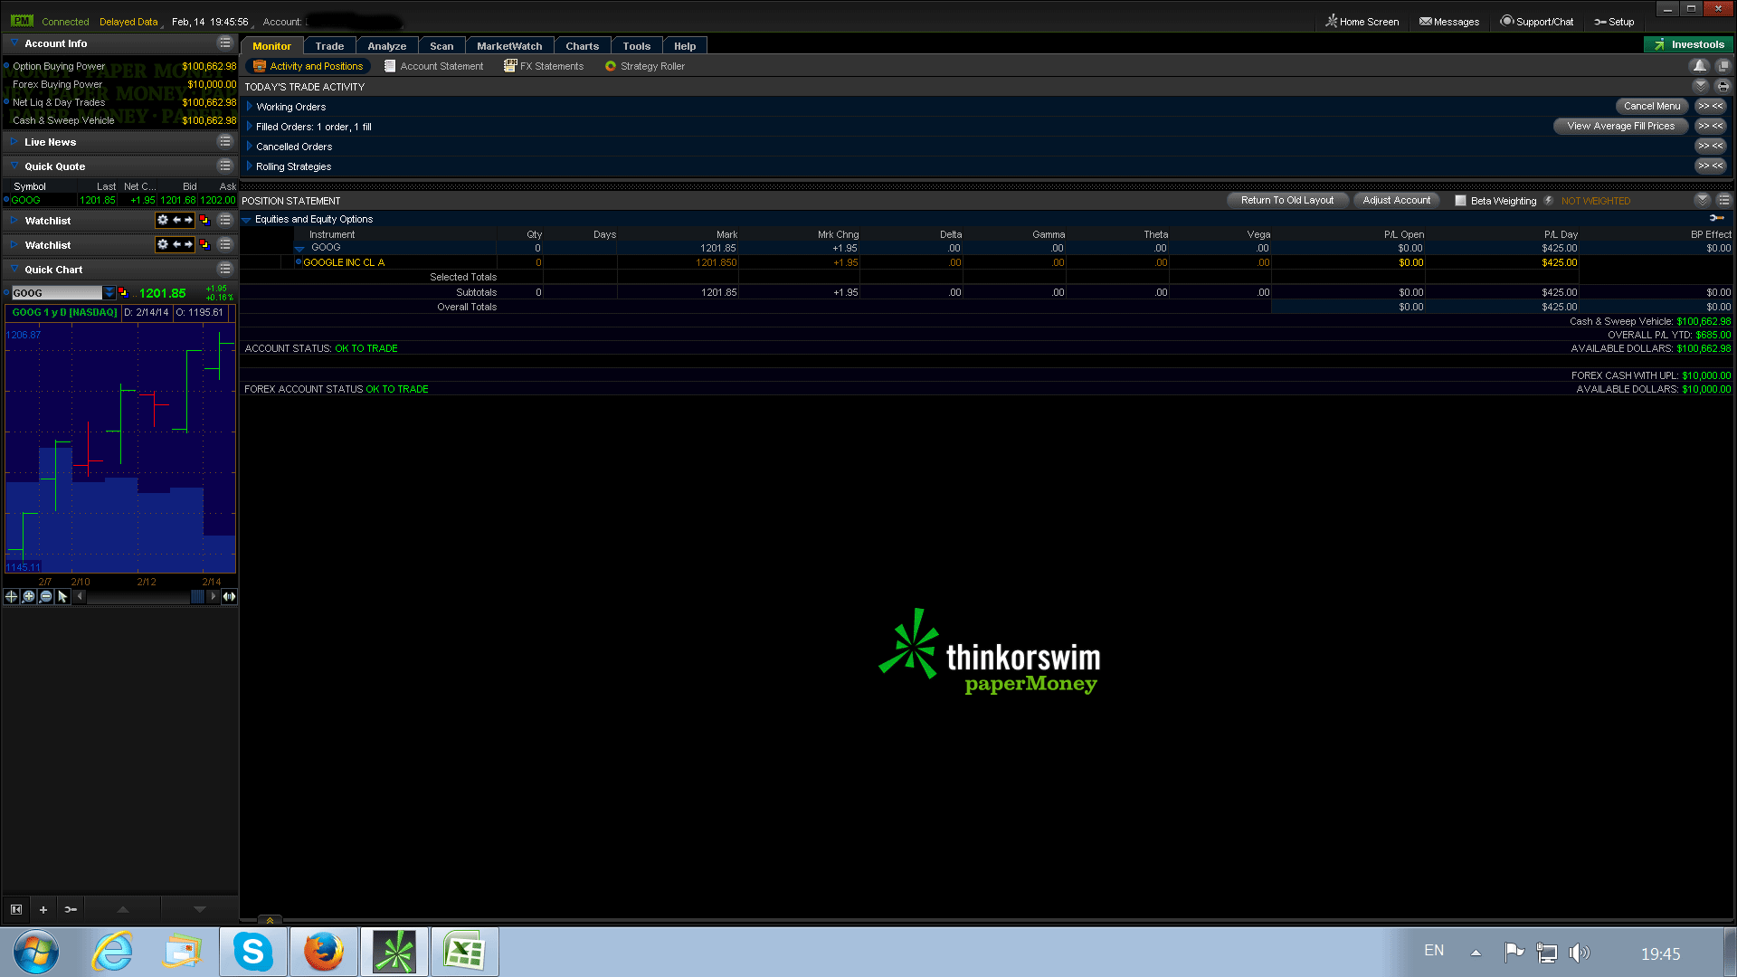Click color link icon on first Watchlist

point(204,220)
